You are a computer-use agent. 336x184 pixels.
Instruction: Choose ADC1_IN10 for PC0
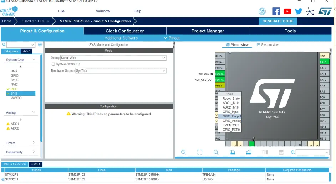pyautogui.click(x=230, y=103)
